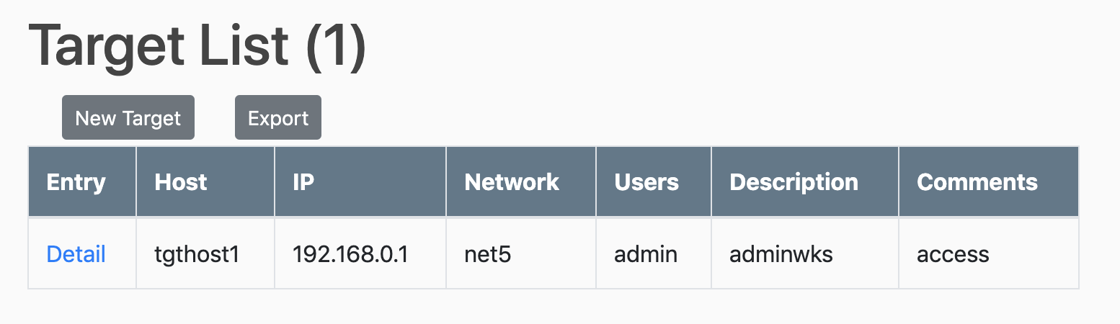The height and width of the screenshot is (324, 1120).
Task: Click the adminwks description cell
Action: [781, 254]
